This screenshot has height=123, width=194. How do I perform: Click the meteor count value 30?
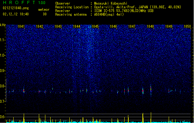tap(45, 14)
